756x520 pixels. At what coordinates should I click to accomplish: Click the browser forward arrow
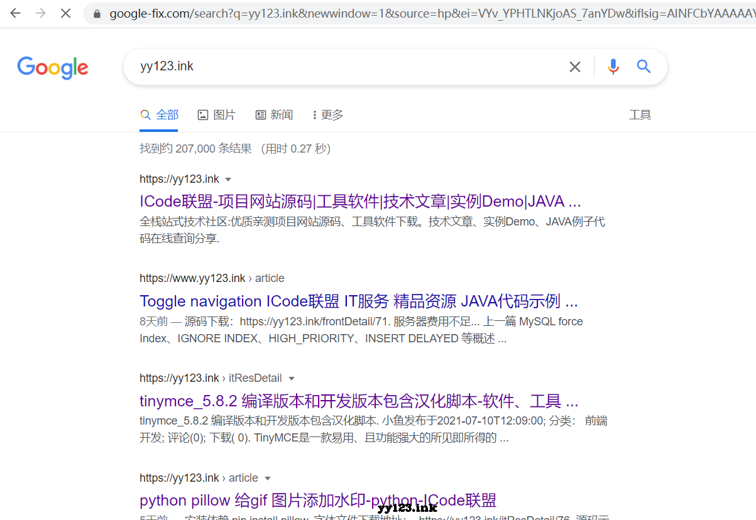(x=40, y=13)
